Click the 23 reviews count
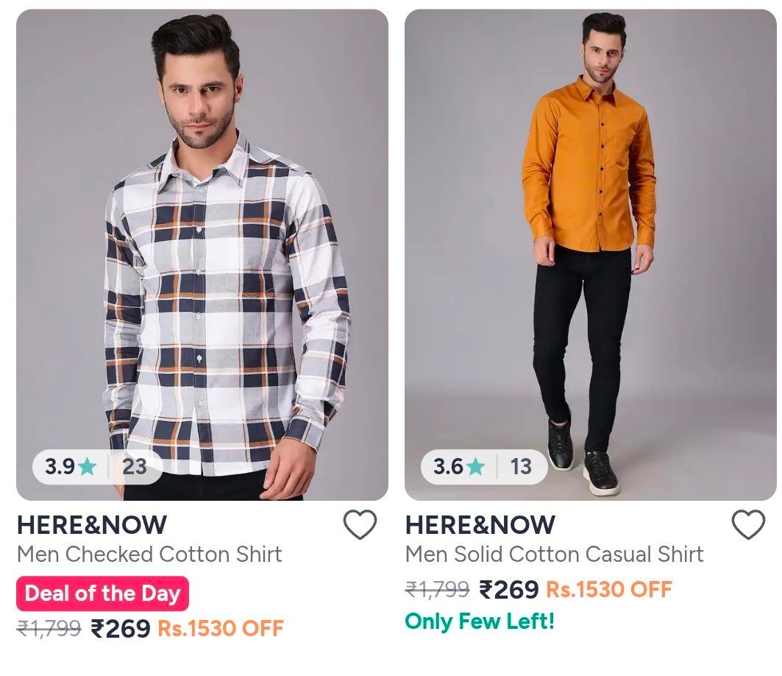The height and width of the screenshot is (676, 782). (135, 467)
